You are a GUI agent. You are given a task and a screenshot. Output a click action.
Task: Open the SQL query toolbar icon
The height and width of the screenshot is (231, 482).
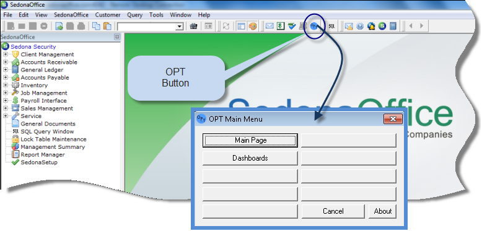point(331,27)
